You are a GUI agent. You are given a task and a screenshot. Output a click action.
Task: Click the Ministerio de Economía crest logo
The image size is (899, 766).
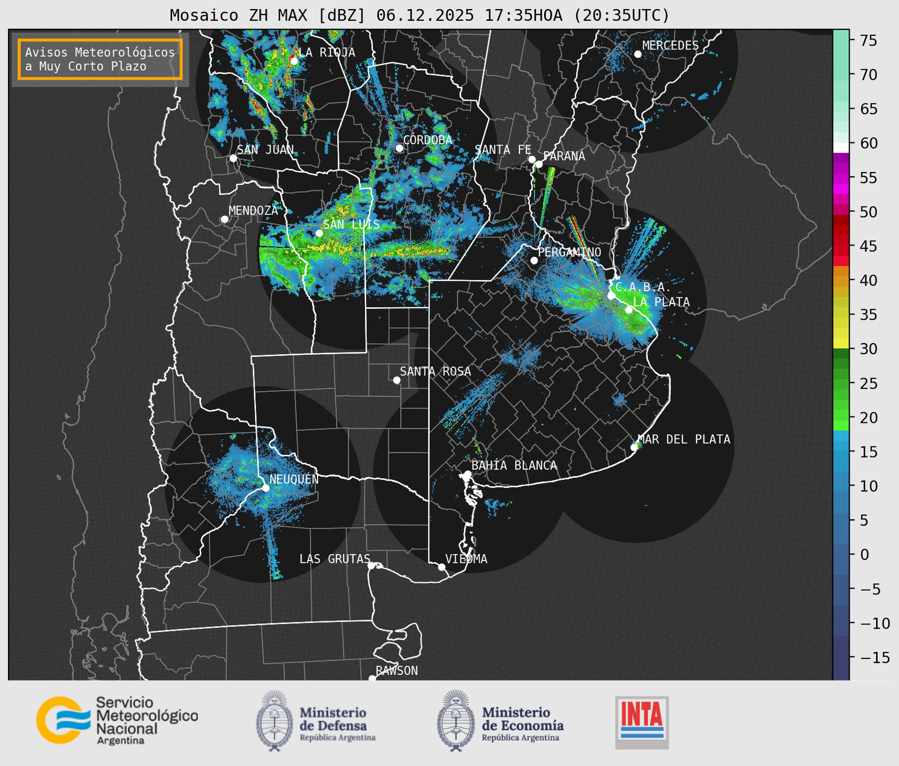[x=456, y=721]
